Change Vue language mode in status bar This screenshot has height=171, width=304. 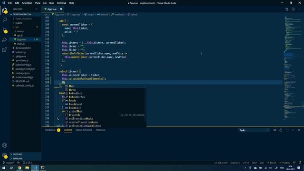[x=262, y=162]
